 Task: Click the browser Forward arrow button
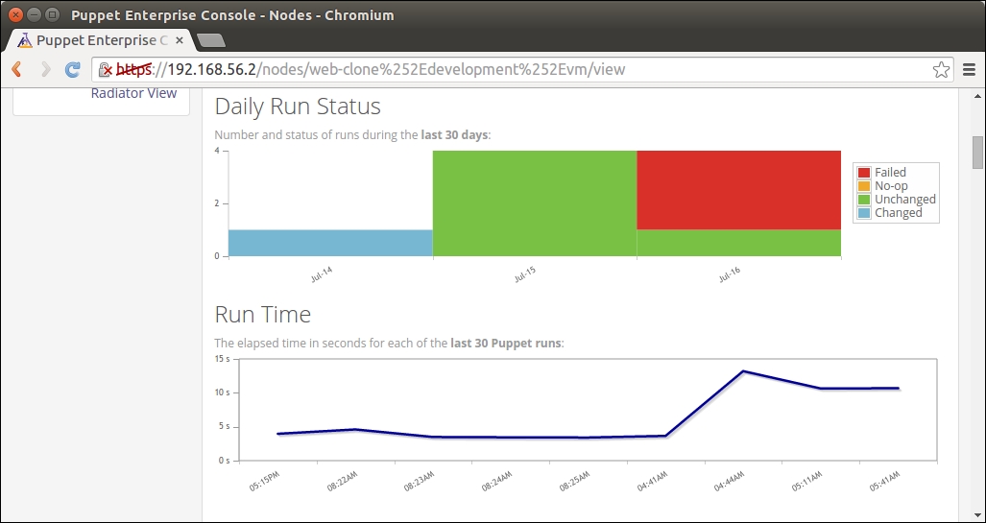tap(45, 69)
